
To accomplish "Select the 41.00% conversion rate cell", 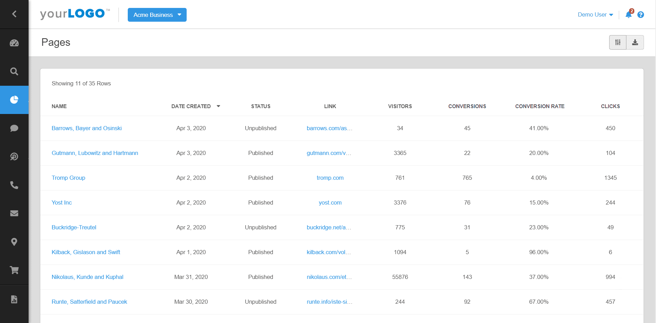I will [x=539, y=128].
